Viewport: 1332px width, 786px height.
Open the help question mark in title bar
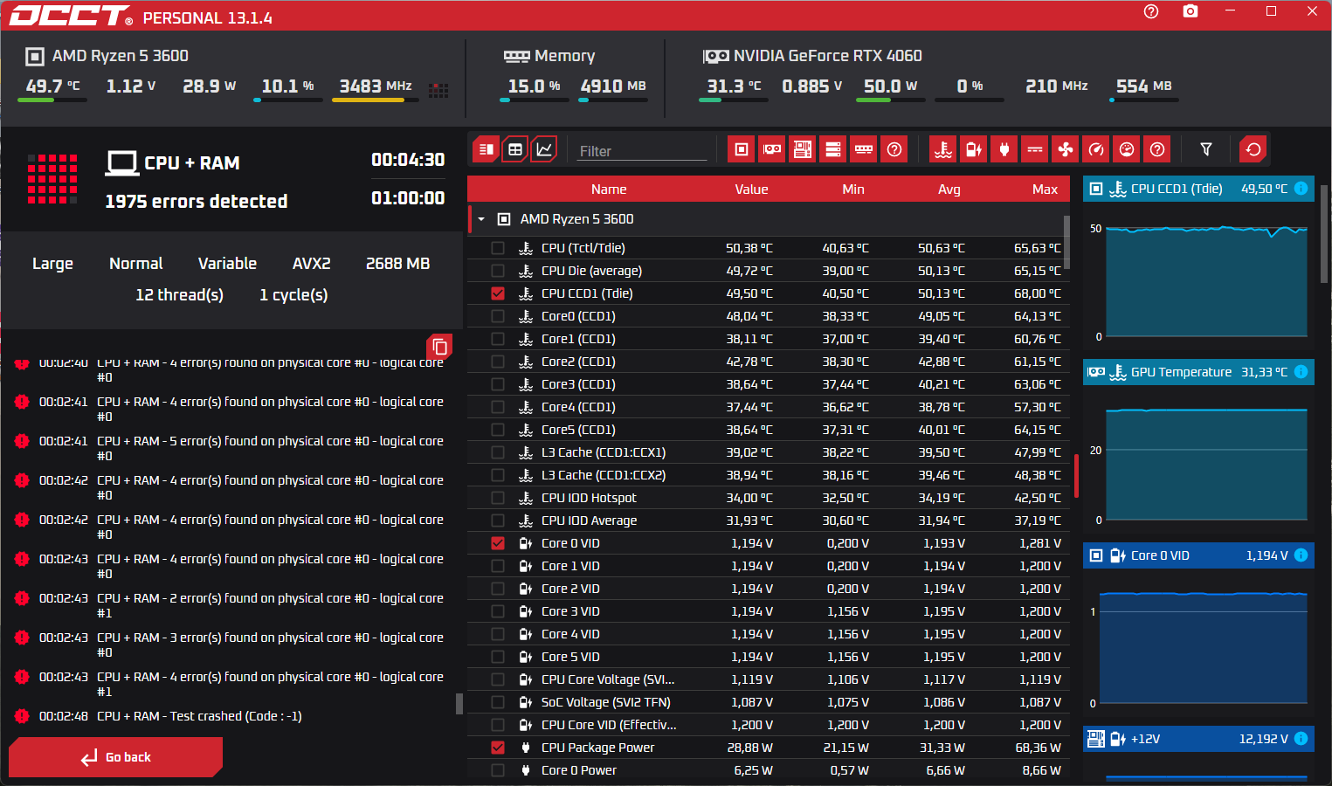1151,11
